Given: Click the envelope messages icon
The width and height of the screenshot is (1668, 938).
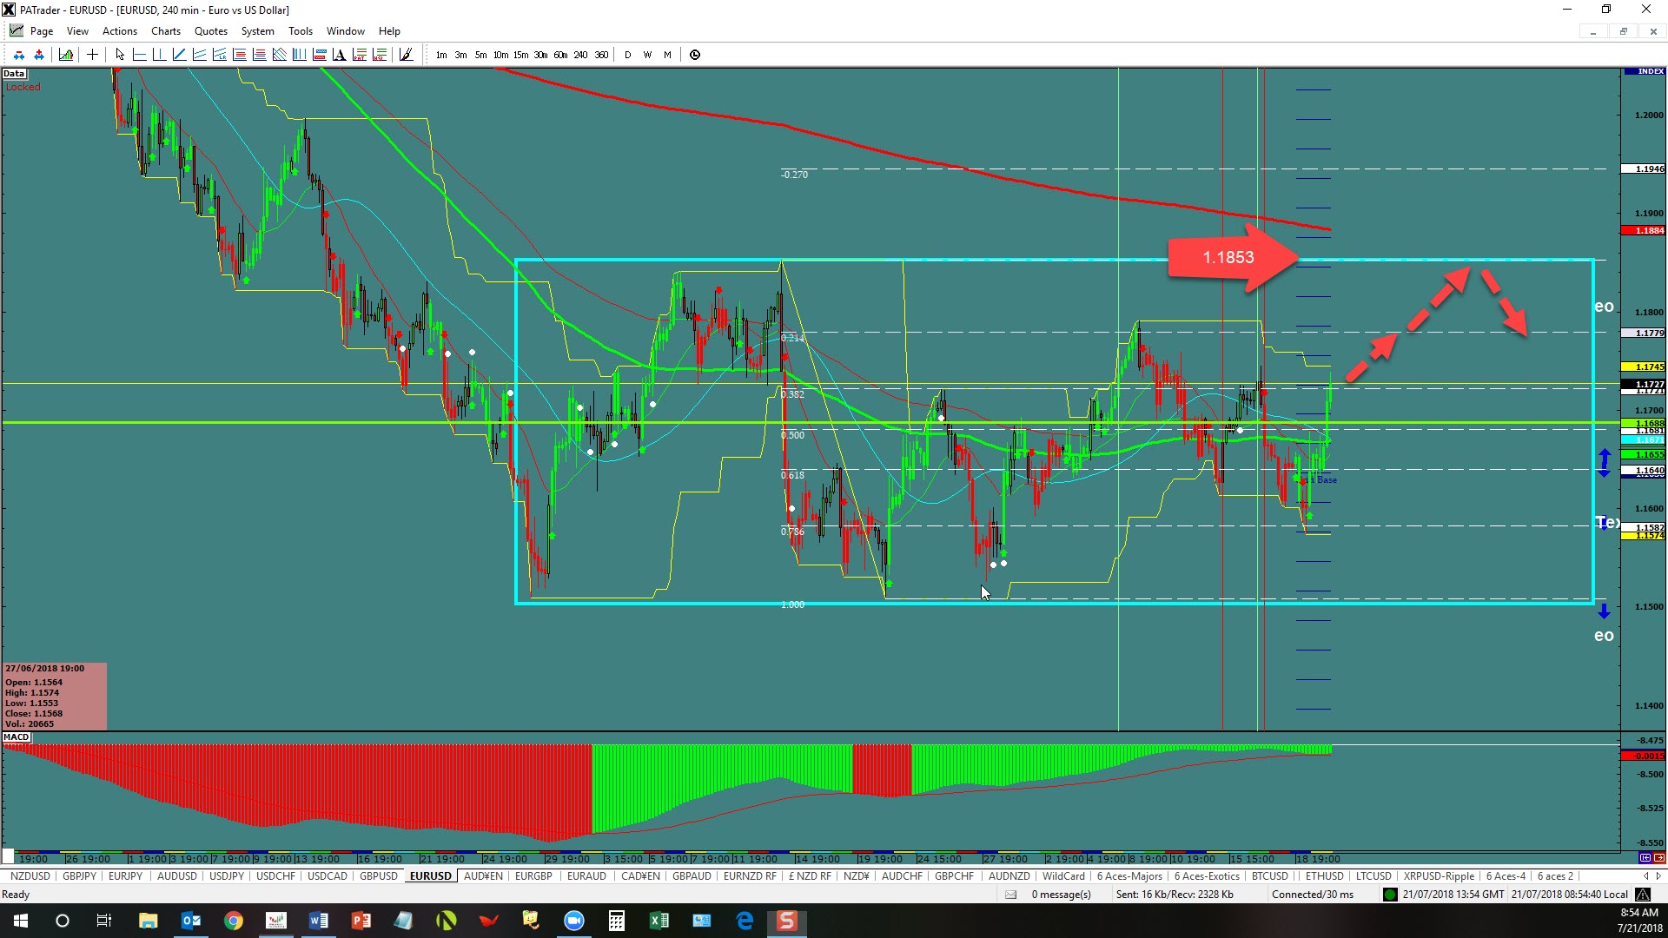Looking at the screenshot, I should pyautogui.click(x=1010, y=895).
